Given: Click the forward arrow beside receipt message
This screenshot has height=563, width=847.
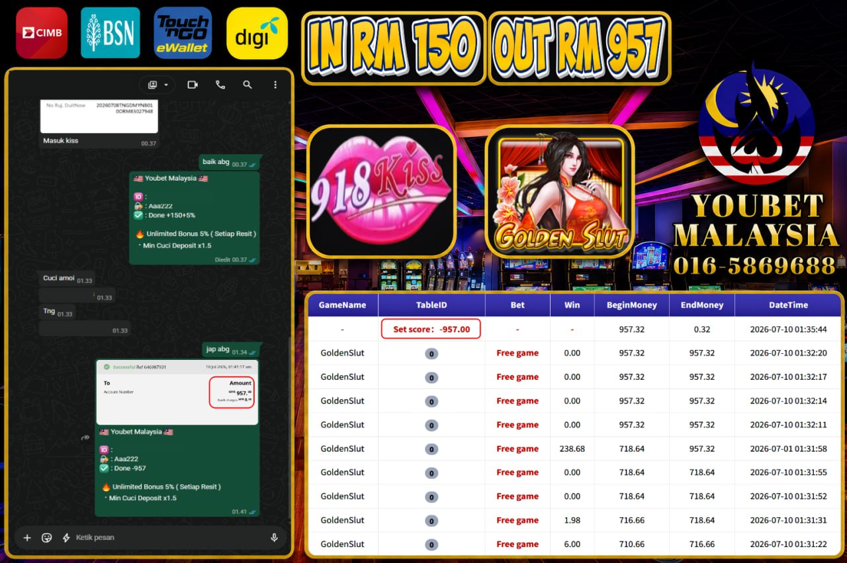Looking at the screenshot, I should [85, 437].
